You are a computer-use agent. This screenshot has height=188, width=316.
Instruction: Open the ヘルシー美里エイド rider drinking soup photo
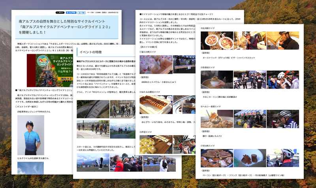283,119
